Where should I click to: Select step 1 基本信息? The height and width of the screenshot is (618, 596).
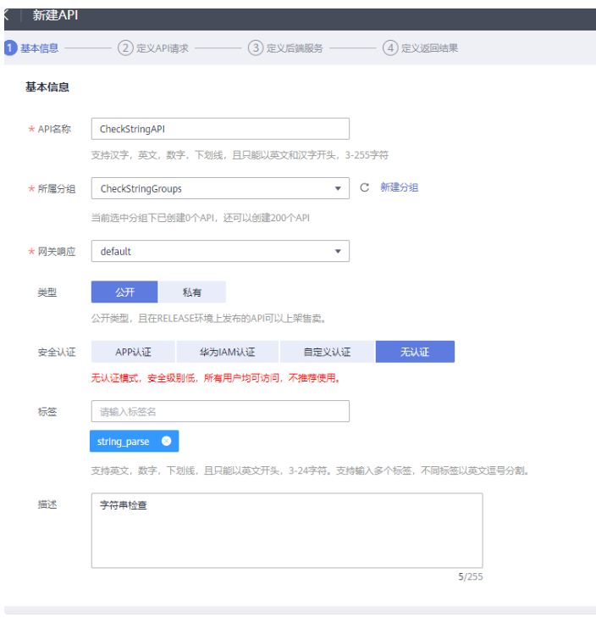pyautogui.click(x=32, y=48)
